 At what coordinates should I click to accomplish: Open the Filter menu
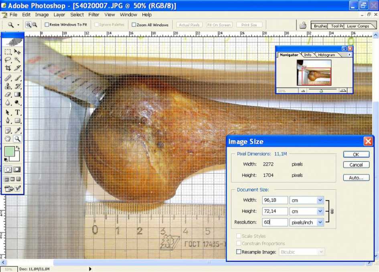94,15
